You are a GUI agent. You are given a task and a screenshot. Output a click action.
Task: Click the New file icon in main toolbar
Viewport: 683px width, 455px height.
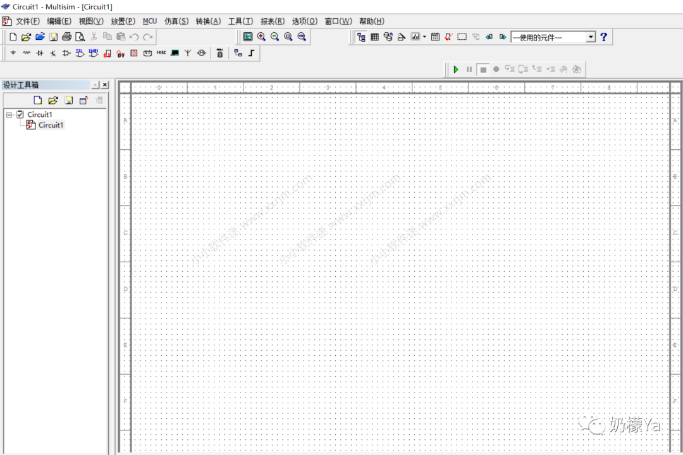13,37
